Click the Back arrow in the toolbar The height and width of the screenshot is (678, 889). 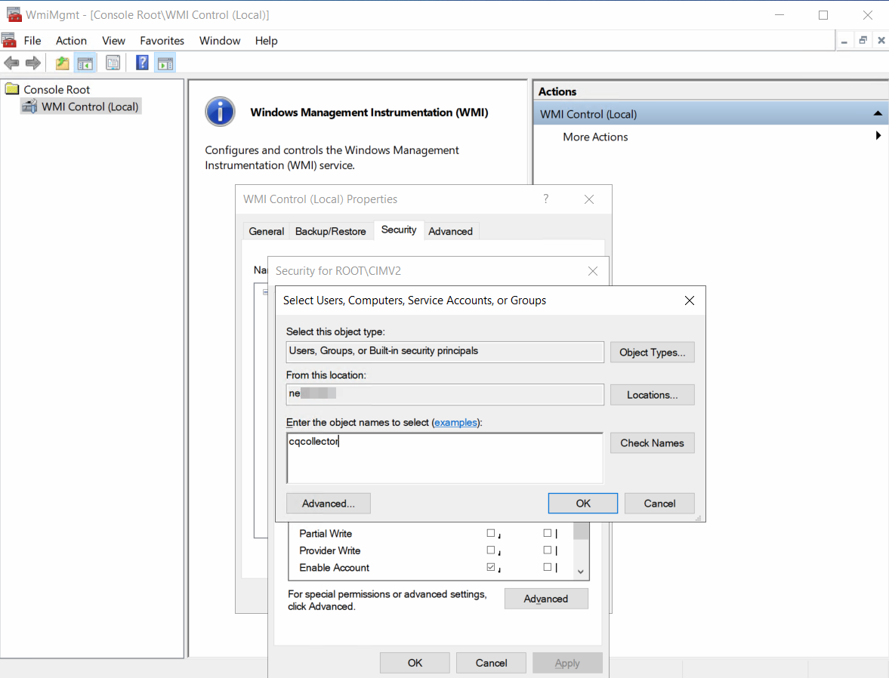point(11,63)
